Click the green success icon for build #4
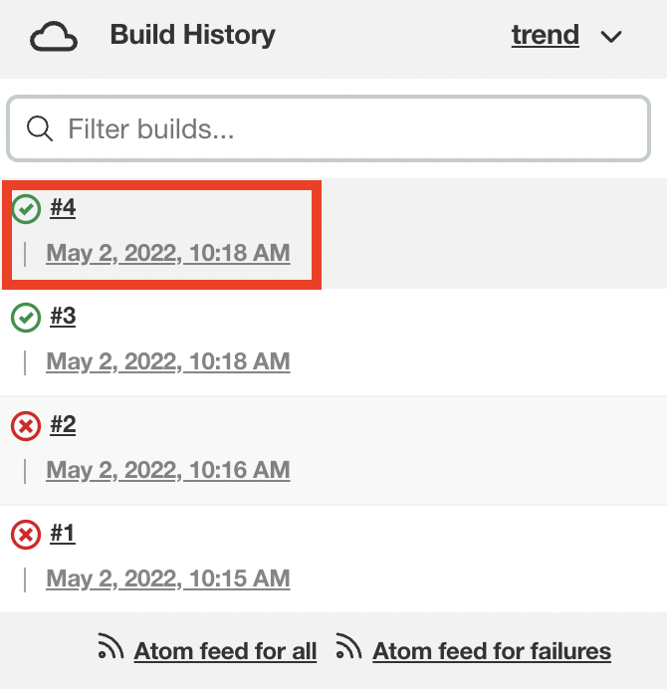The image size is (669, 689). click(x=26, y=209)
